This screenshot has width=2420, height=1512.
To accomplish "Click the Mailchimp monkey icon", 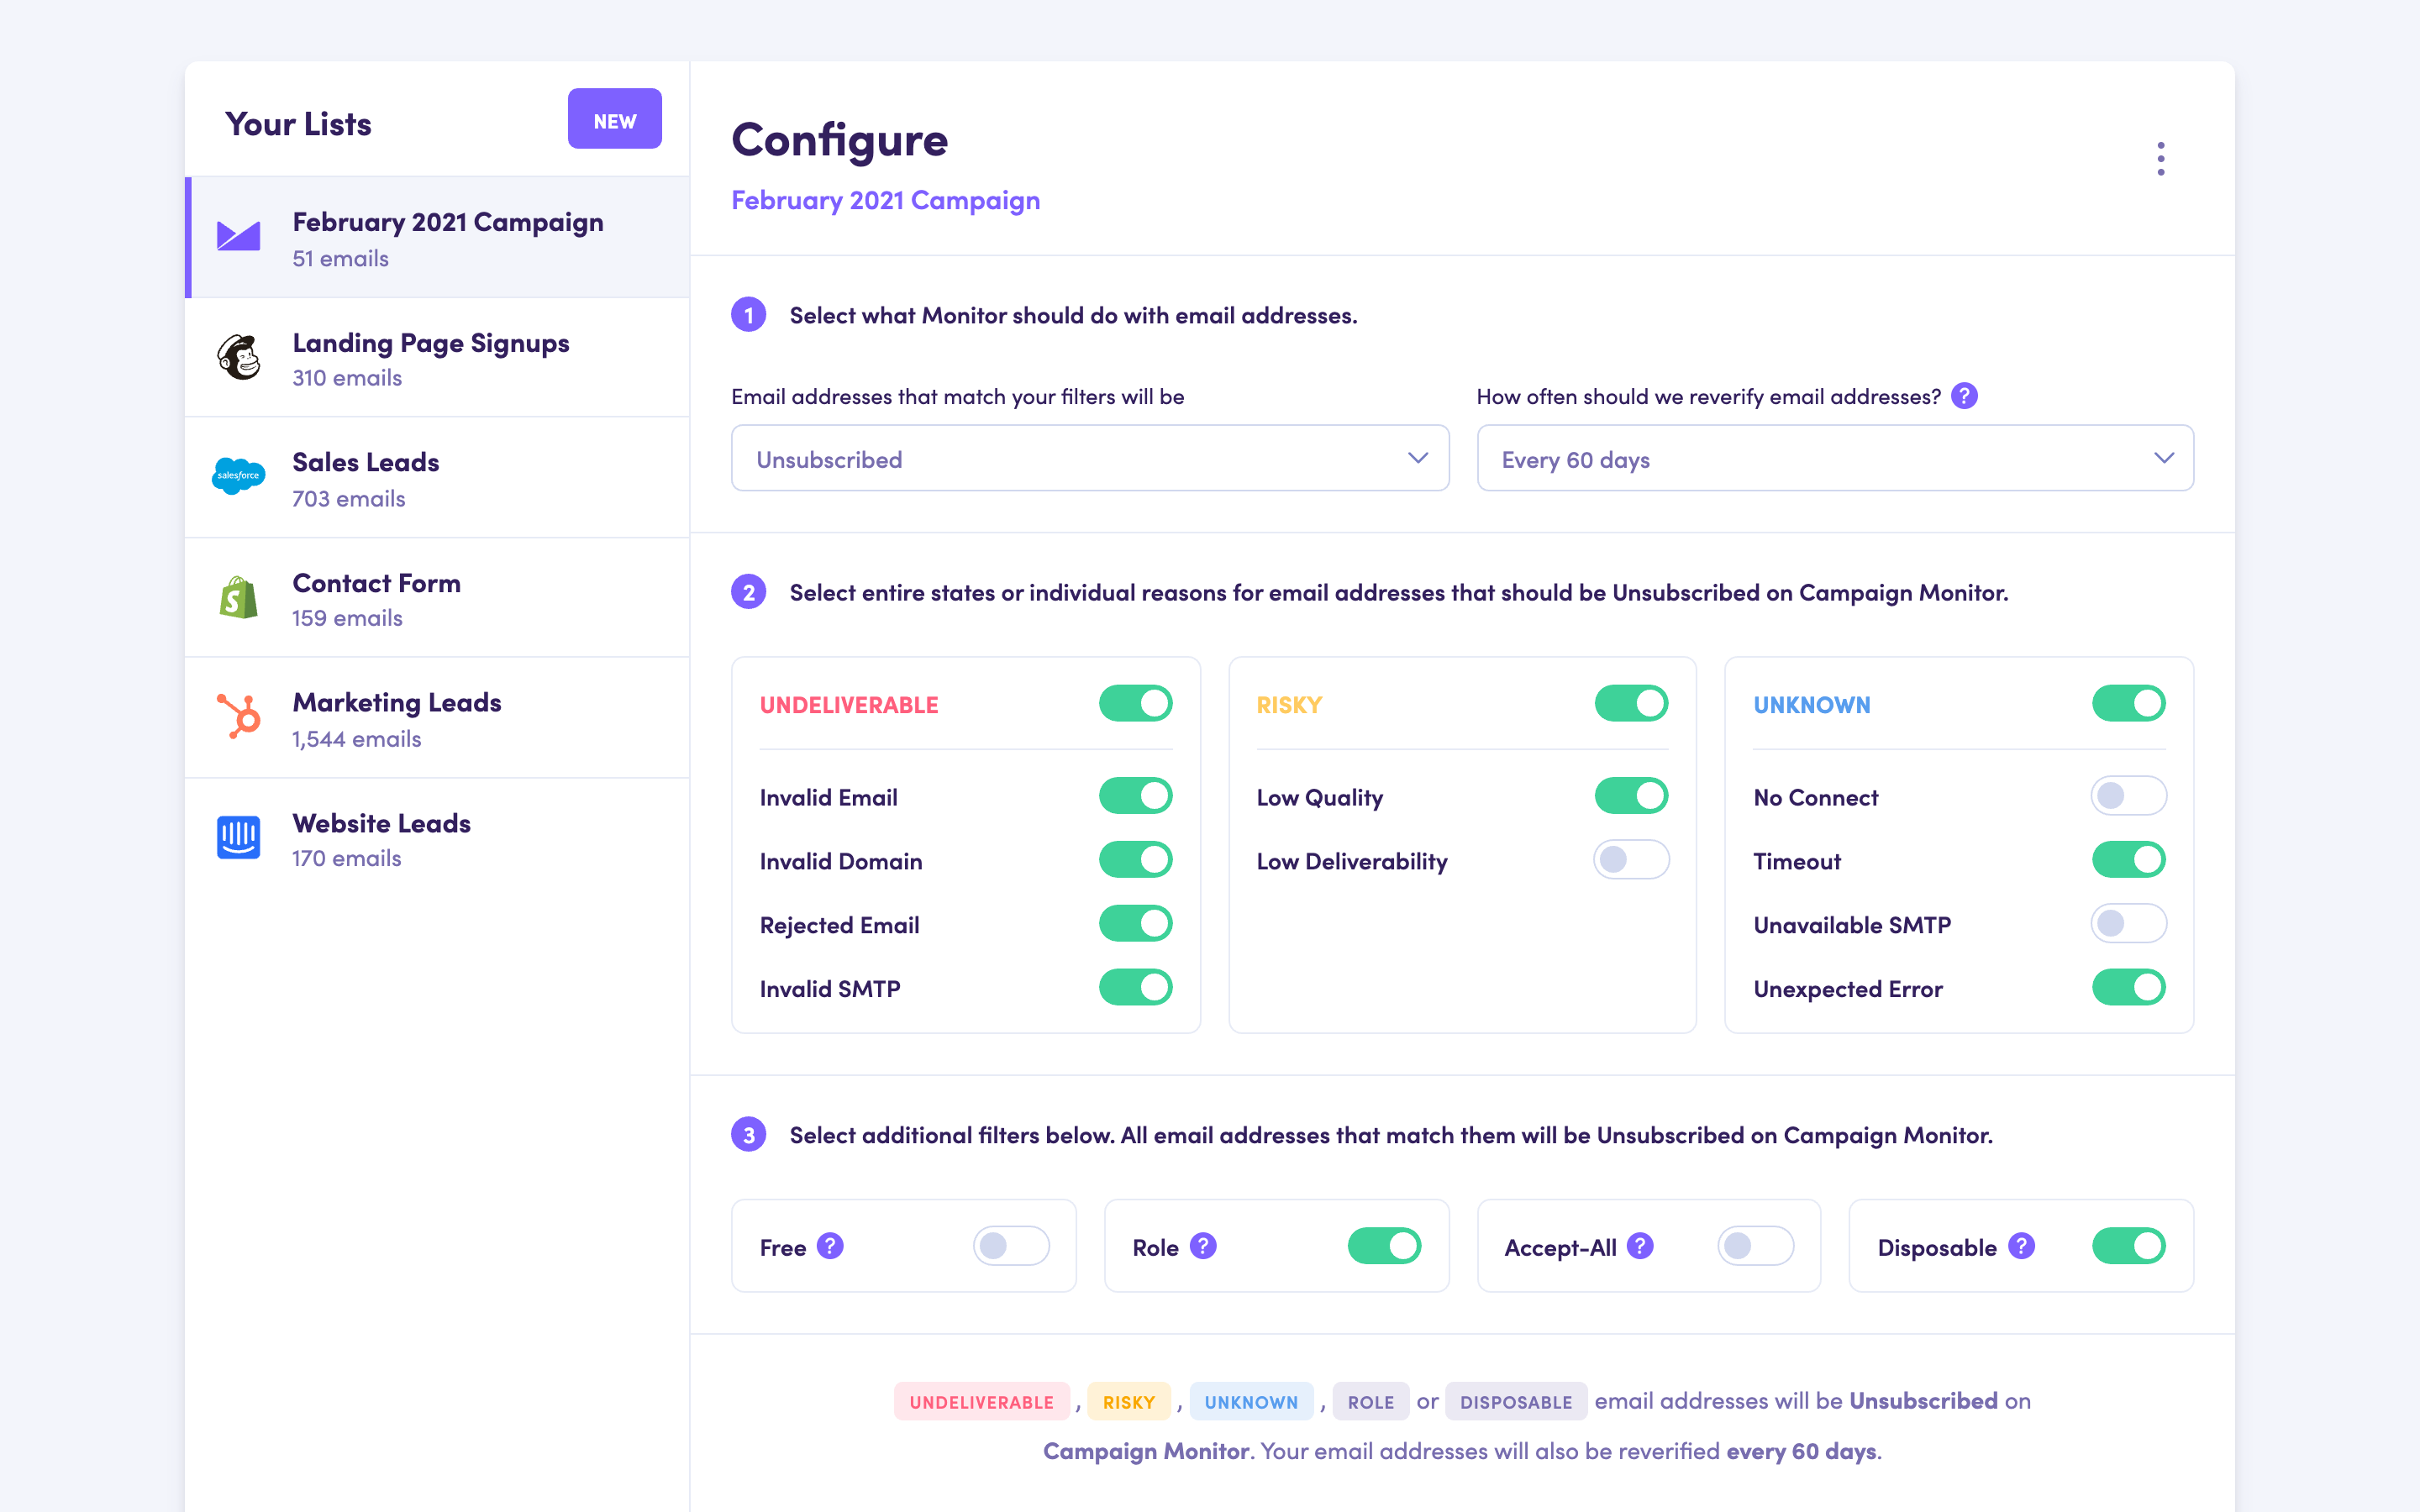I will pyautogui.click(x=238, y=357).
